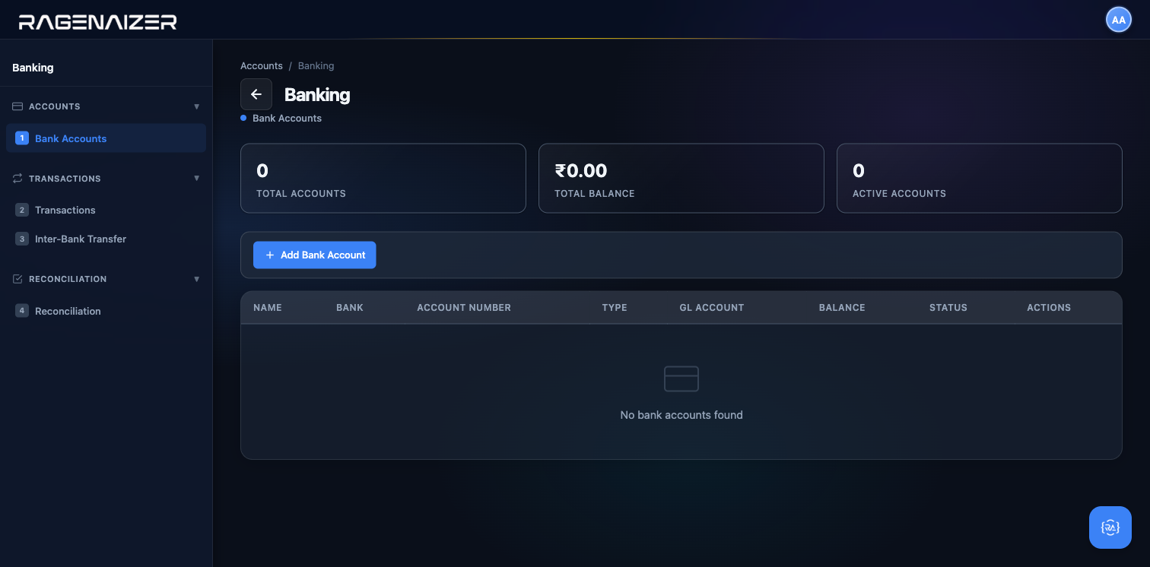The height and width of the screenshot is (567, 1150).
Task: Collapse the Reconciliation section arrow
Action: click(197, 279)
